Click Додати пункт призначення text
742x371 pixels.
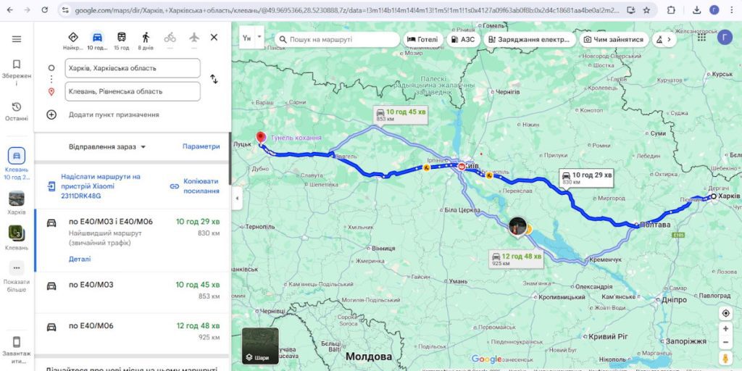114,114
